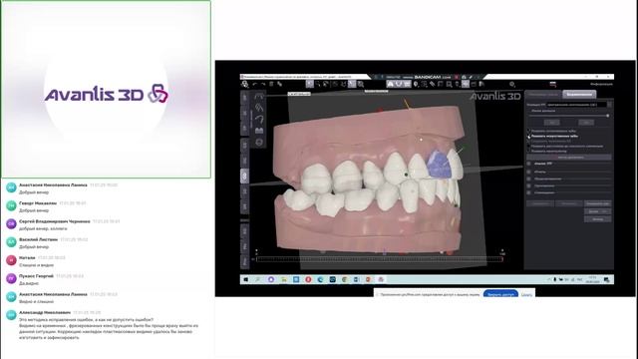The height and width of the screenshot is (359, 638).
Task: Toggle the lower jaw view icon
Action: (x=399, y=84)
